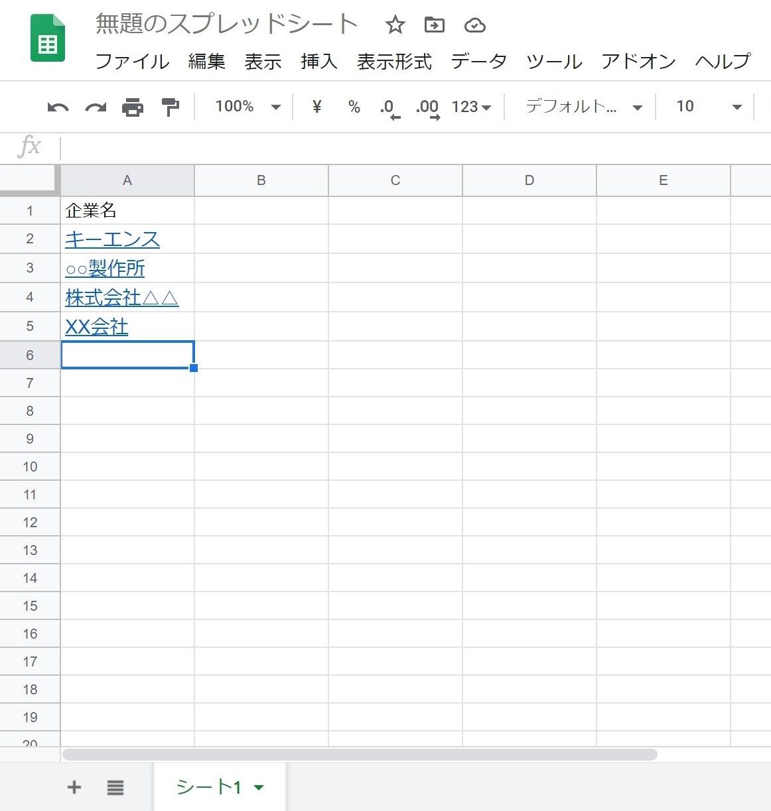The image size is (771, 811).
Task: Click the undo arrow
Action: (x=58, y=107)
